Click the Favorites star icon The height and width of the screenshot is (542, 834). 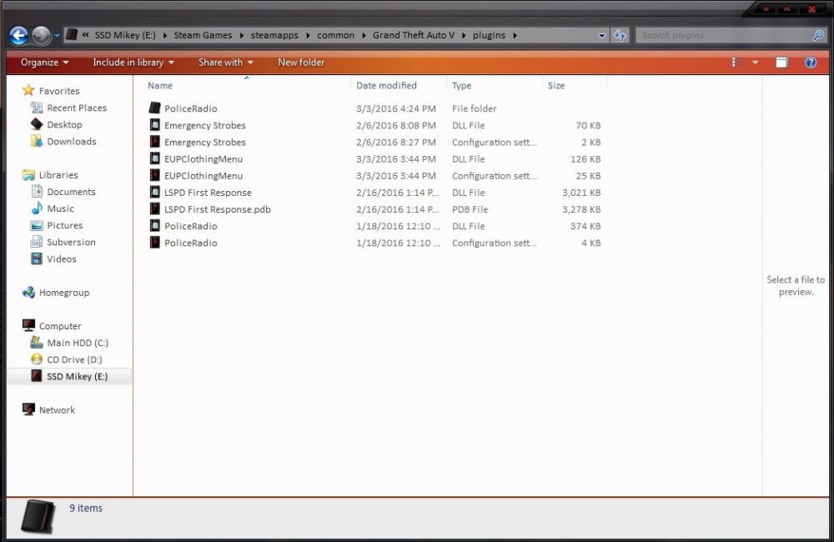coord(28,90)
